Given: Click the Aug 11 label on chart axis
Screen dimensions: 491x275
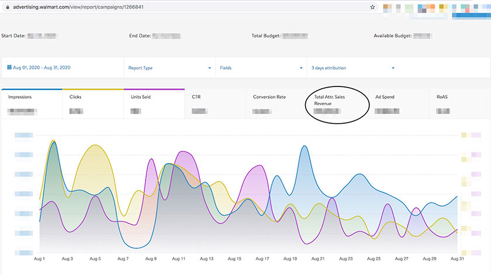Looking at the screenshot, I should pos(178,259).
